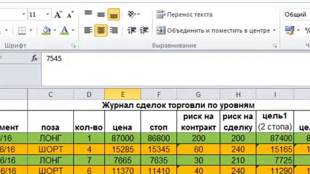Select the цель1 (2 стопа) header cell
This screenshot has height=174, width=310.
pos(275,121)
